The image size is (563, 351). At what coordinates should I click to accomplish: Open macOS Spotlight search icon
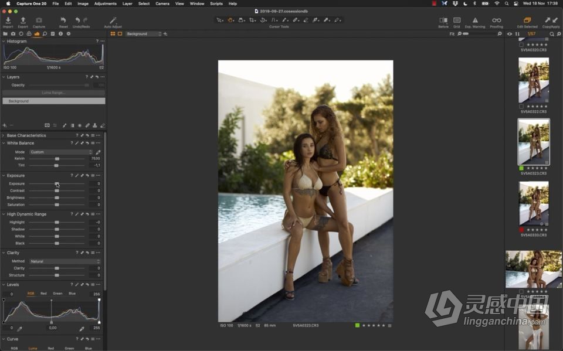point(506,4)
